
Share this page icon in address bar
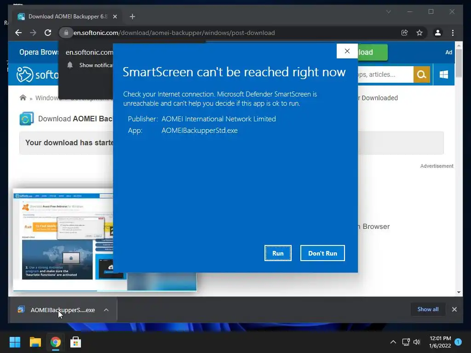coord(405,33)
